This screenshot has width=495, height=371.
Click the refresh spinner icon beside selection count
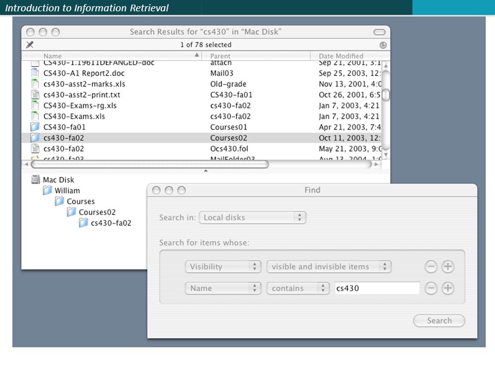(x=383, y=45)
